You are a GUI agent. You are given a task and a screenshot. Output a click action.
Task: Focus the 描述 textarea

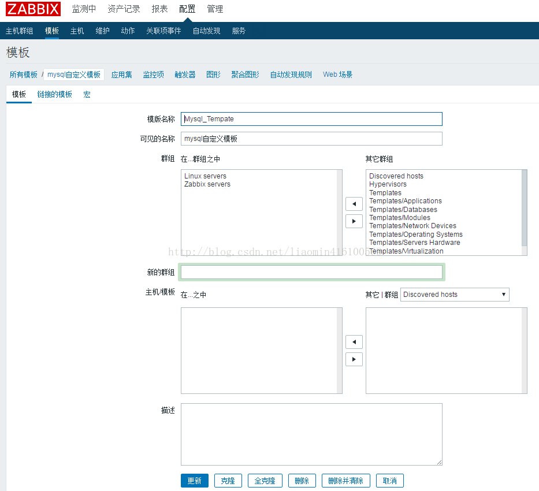coord(311,434)
